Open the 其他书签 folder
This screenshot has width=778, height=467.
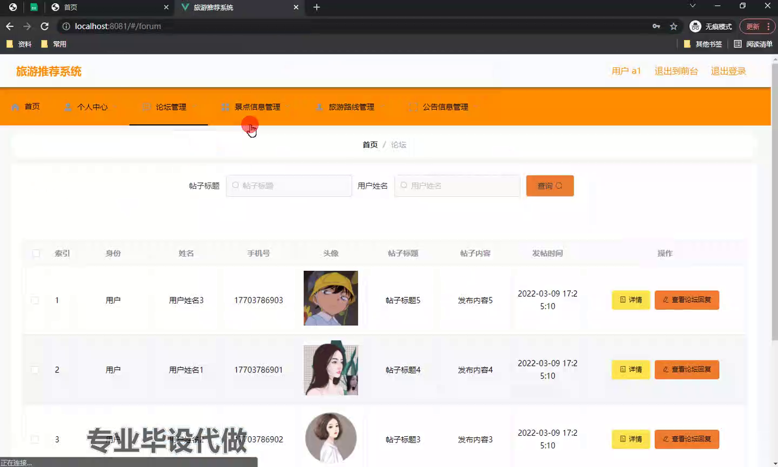(703, 44)
